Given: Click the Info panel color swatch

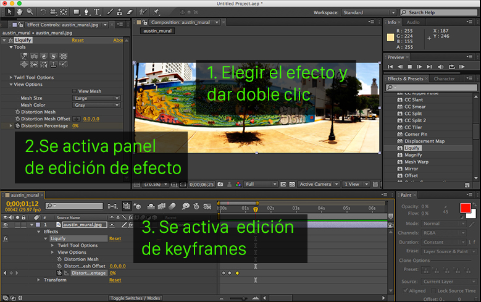Looking at the screenshot, I should pyautogui.click(x=390, y=38).
